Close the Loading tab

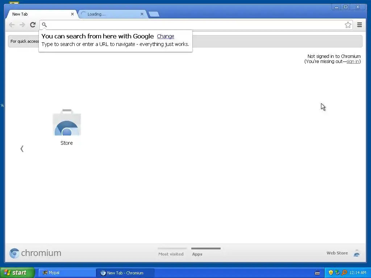[x=142, y=14]
